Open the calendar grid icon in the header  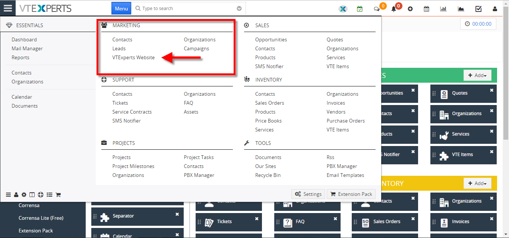point(427,9)
